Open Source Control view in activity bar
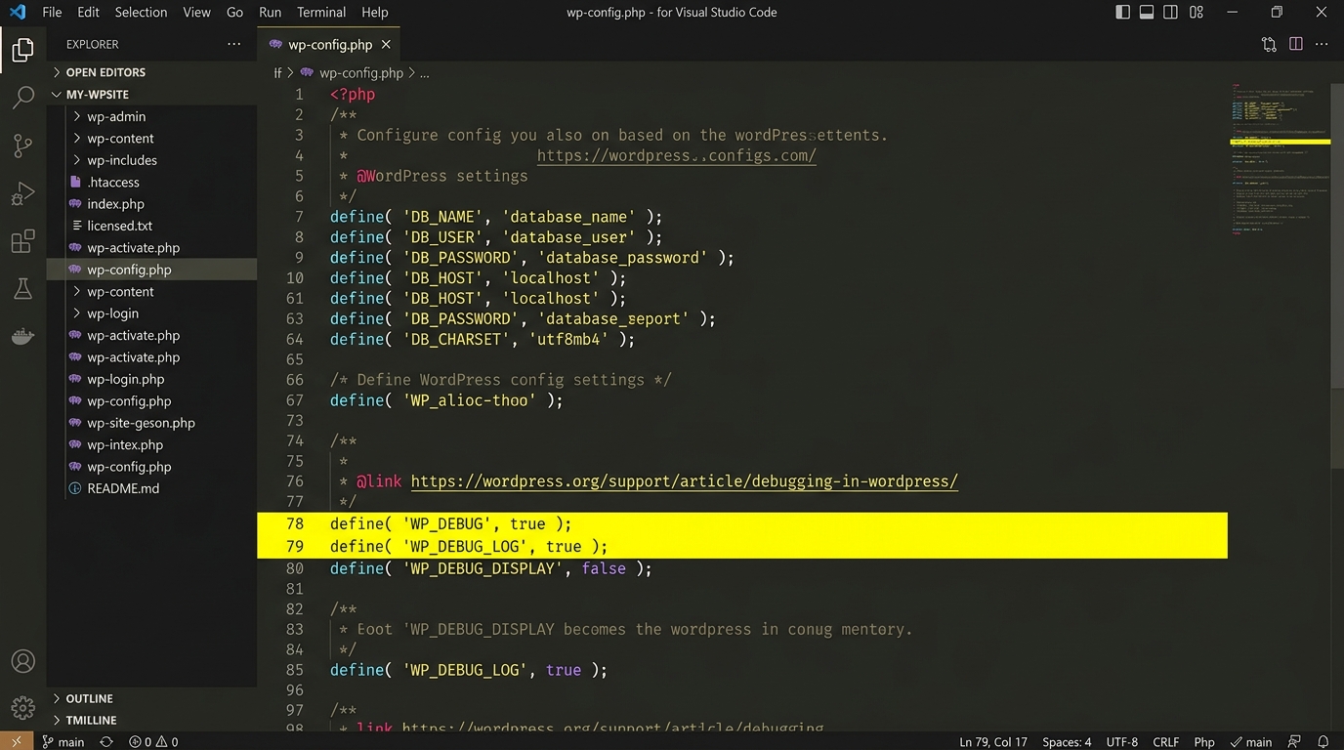 pyautogui.click(x=22, y=146)
